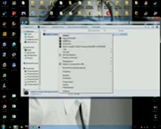Click the file thumbnail in details pane
The height and width of the screenshot is (129, 161).
point(26,93)
